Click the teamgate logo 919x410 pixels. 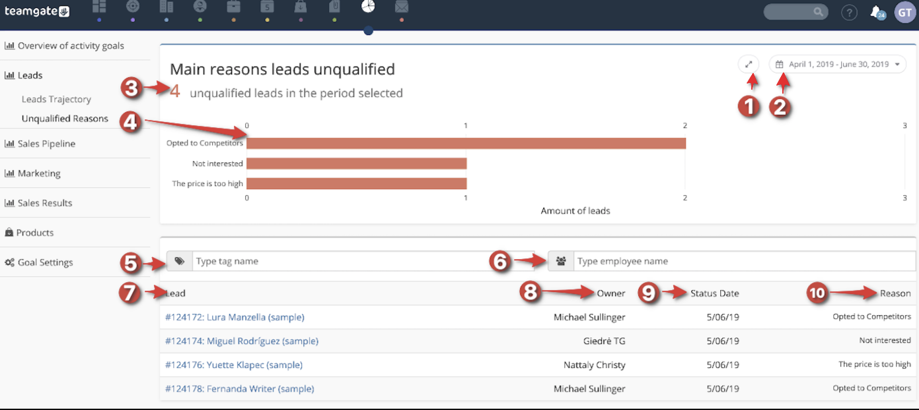tap(37, 11)
